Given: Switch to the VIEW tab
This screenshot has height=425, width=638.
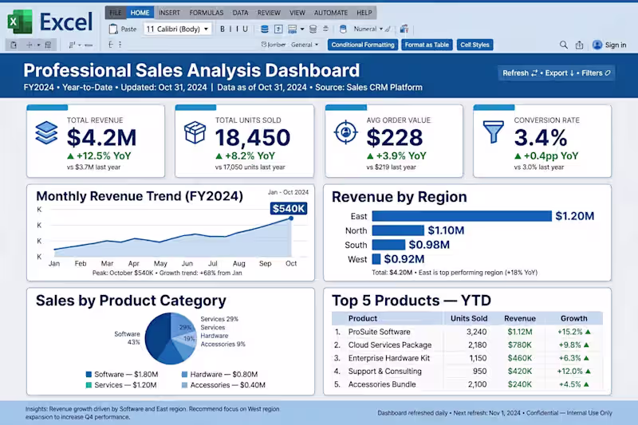Looking at the screenshot, I should coord(297,13).
